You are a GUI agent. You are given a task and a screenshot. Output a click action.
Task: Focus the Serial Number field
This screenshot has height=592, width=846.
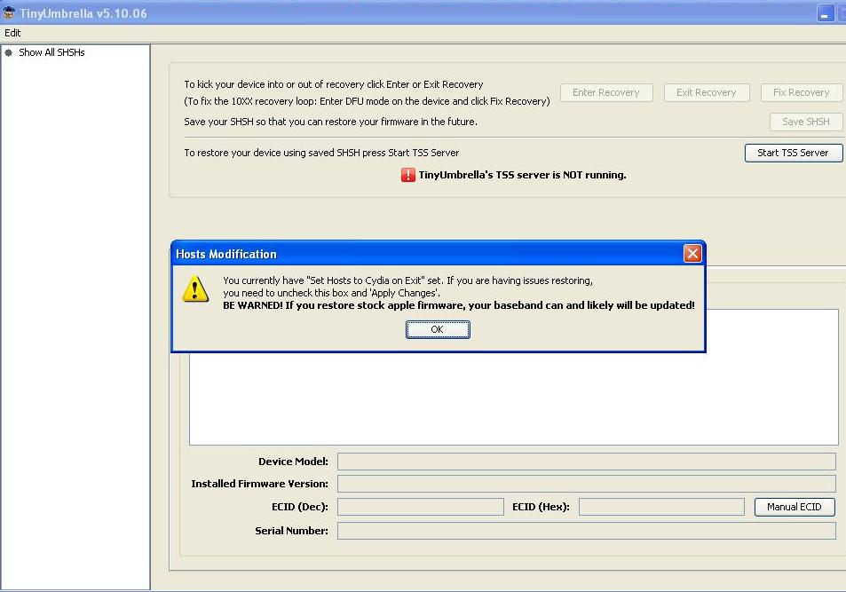[x=587, y=531]
